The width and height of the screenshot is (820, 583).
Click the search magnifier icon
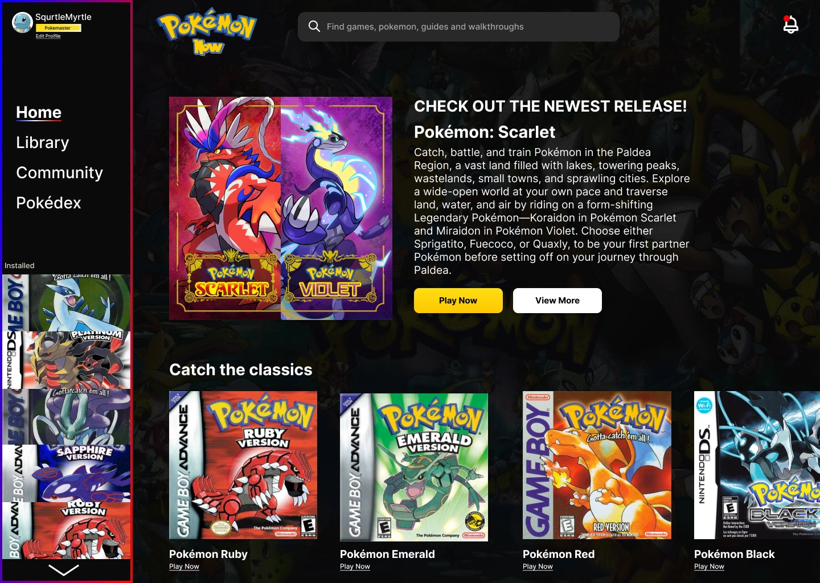tap(314, 26)
